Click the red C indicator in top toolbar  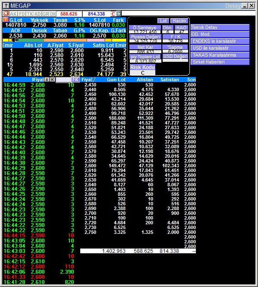coord(113,14)
